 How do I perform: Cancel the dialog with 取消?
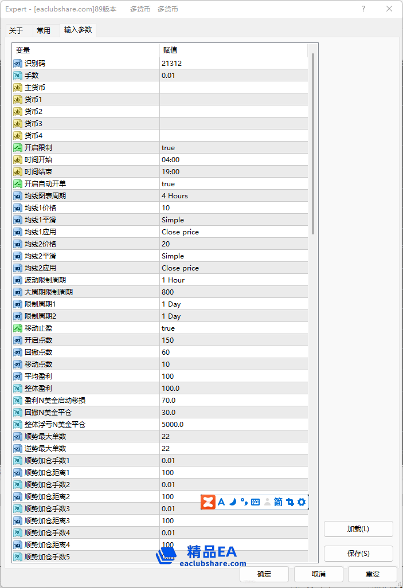pyautogui.click(x=319, y=574)
